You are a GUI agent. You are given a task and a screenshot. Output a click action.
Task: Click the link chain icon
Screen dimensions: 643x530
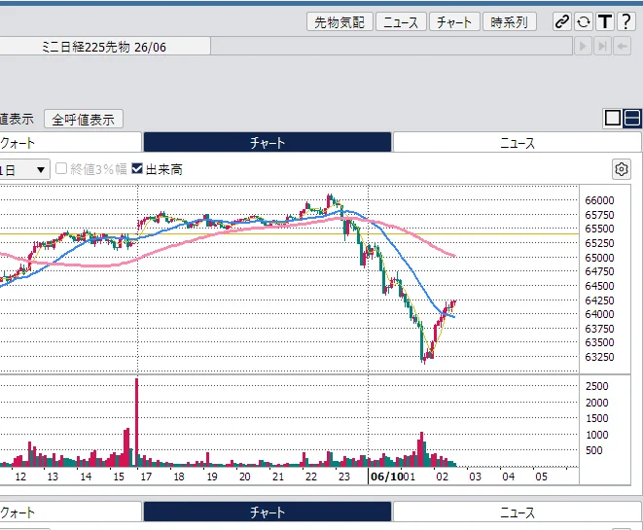point(562,21)
